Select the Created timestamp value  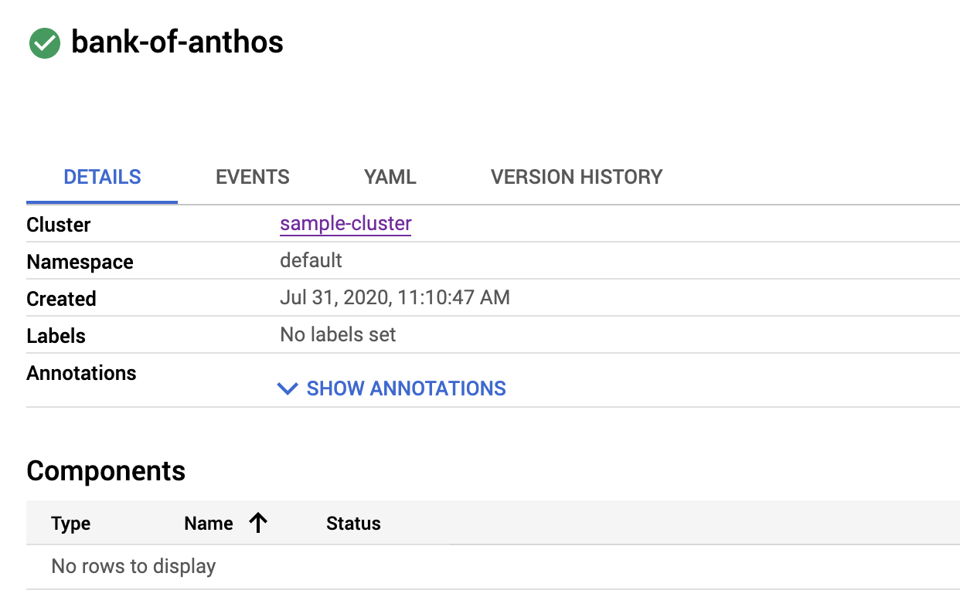pyautogui.click(x=394, y=298)
